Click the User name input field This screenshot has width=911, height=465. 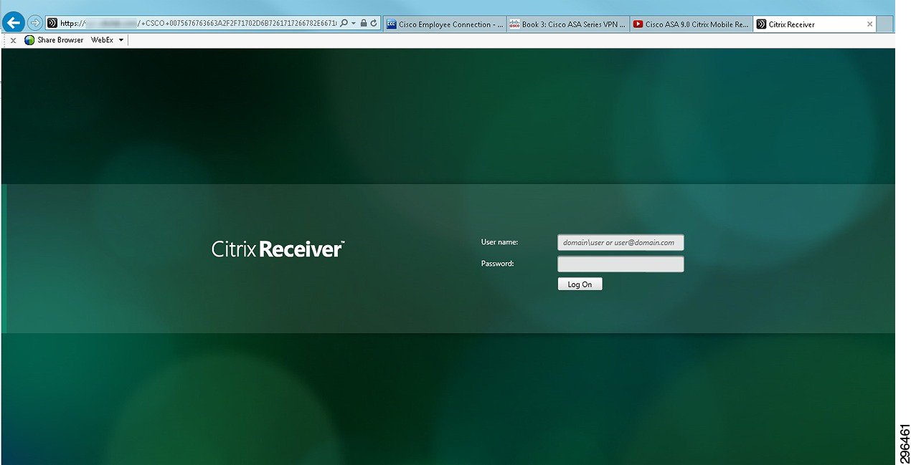[x=620, y=242]
